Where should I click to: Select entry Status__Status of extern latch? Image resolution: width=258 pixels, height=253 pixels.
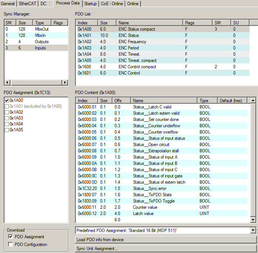(x=162, y=182)
